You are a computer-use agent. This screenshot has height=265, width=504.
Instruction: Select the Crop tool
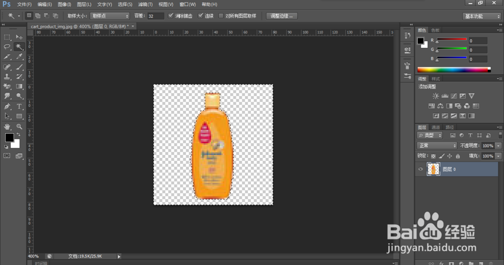point(7,57)
